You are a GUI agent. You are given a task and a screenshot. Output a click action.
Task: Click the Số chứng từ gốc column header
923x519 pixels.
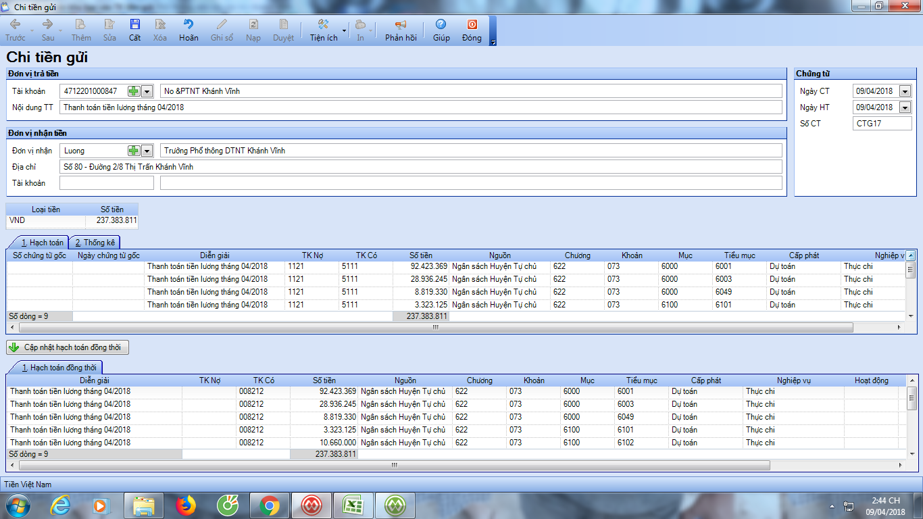tap(40, 255)
